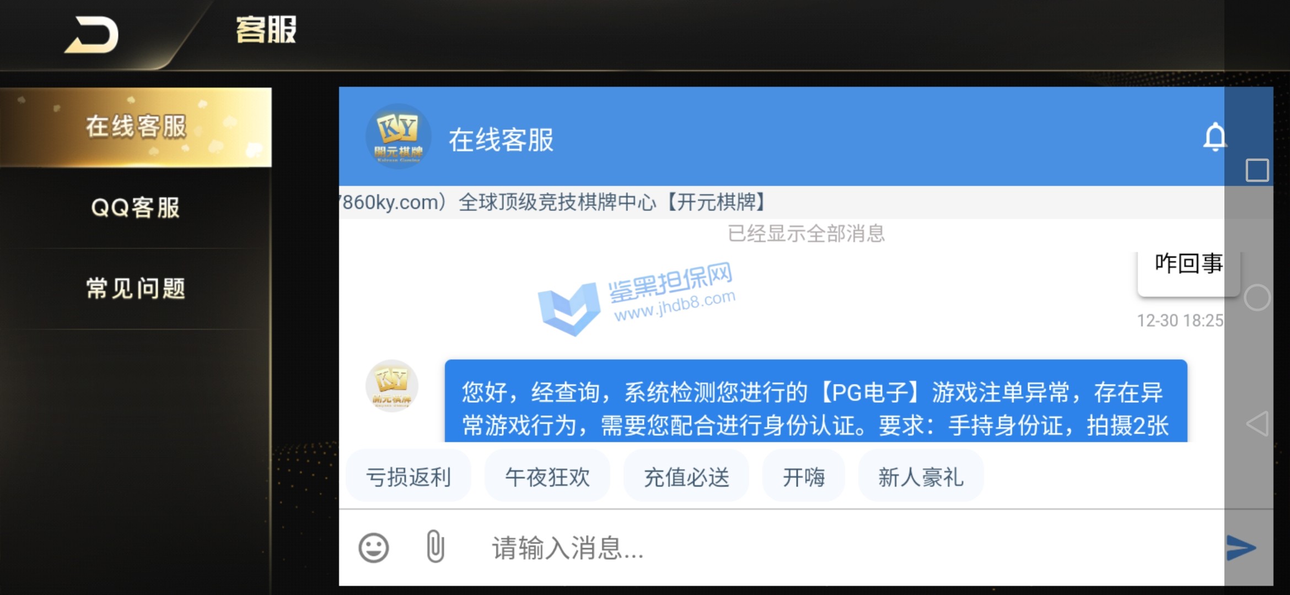Switch to the QQ客服 tab
Image resolution: width=1290 pixels, height=595 pixels.
(x=136, y=208)
